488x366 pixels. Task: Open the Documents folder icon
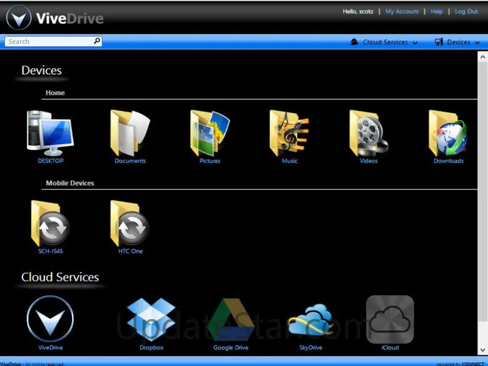click(130, 133)
